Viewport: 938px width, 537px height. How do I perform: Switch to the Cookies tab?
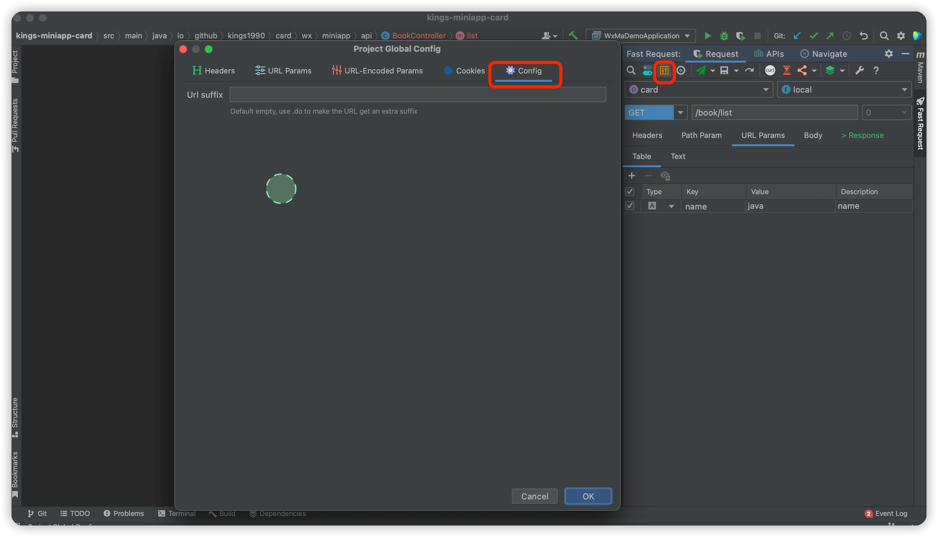(x=465, y=71)
